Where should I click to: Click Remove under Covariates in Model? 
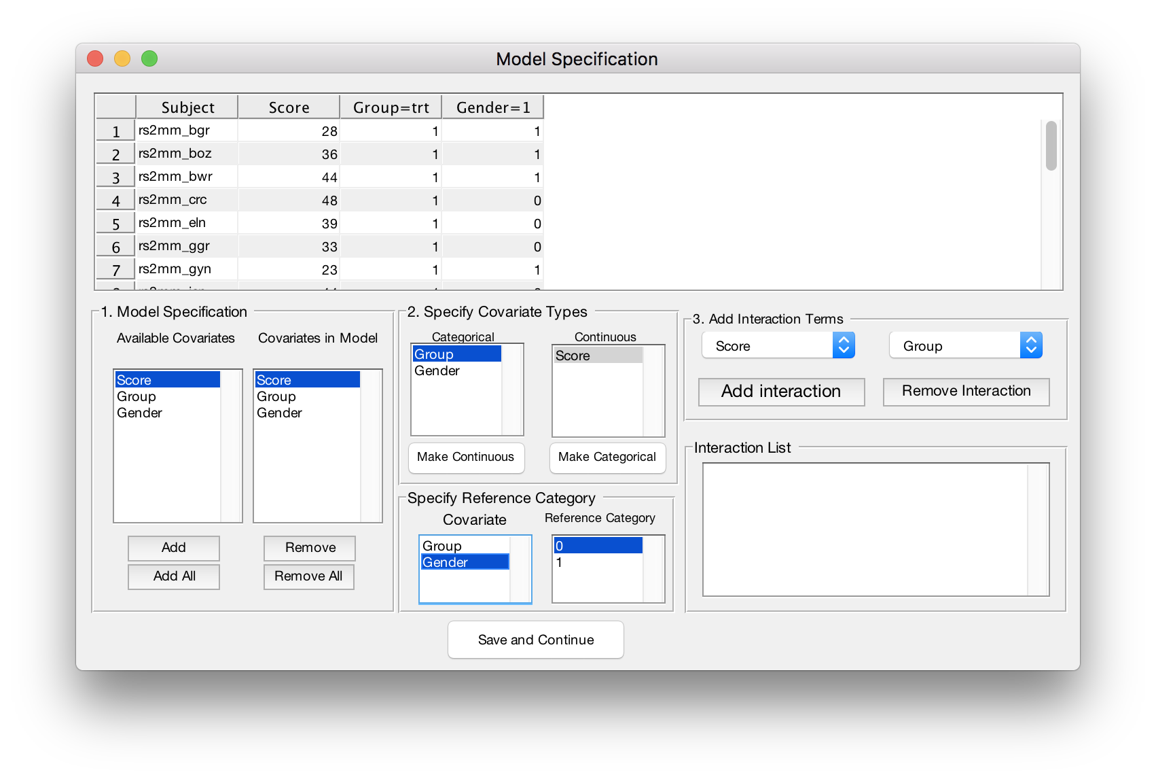click(x=310, y=548)
